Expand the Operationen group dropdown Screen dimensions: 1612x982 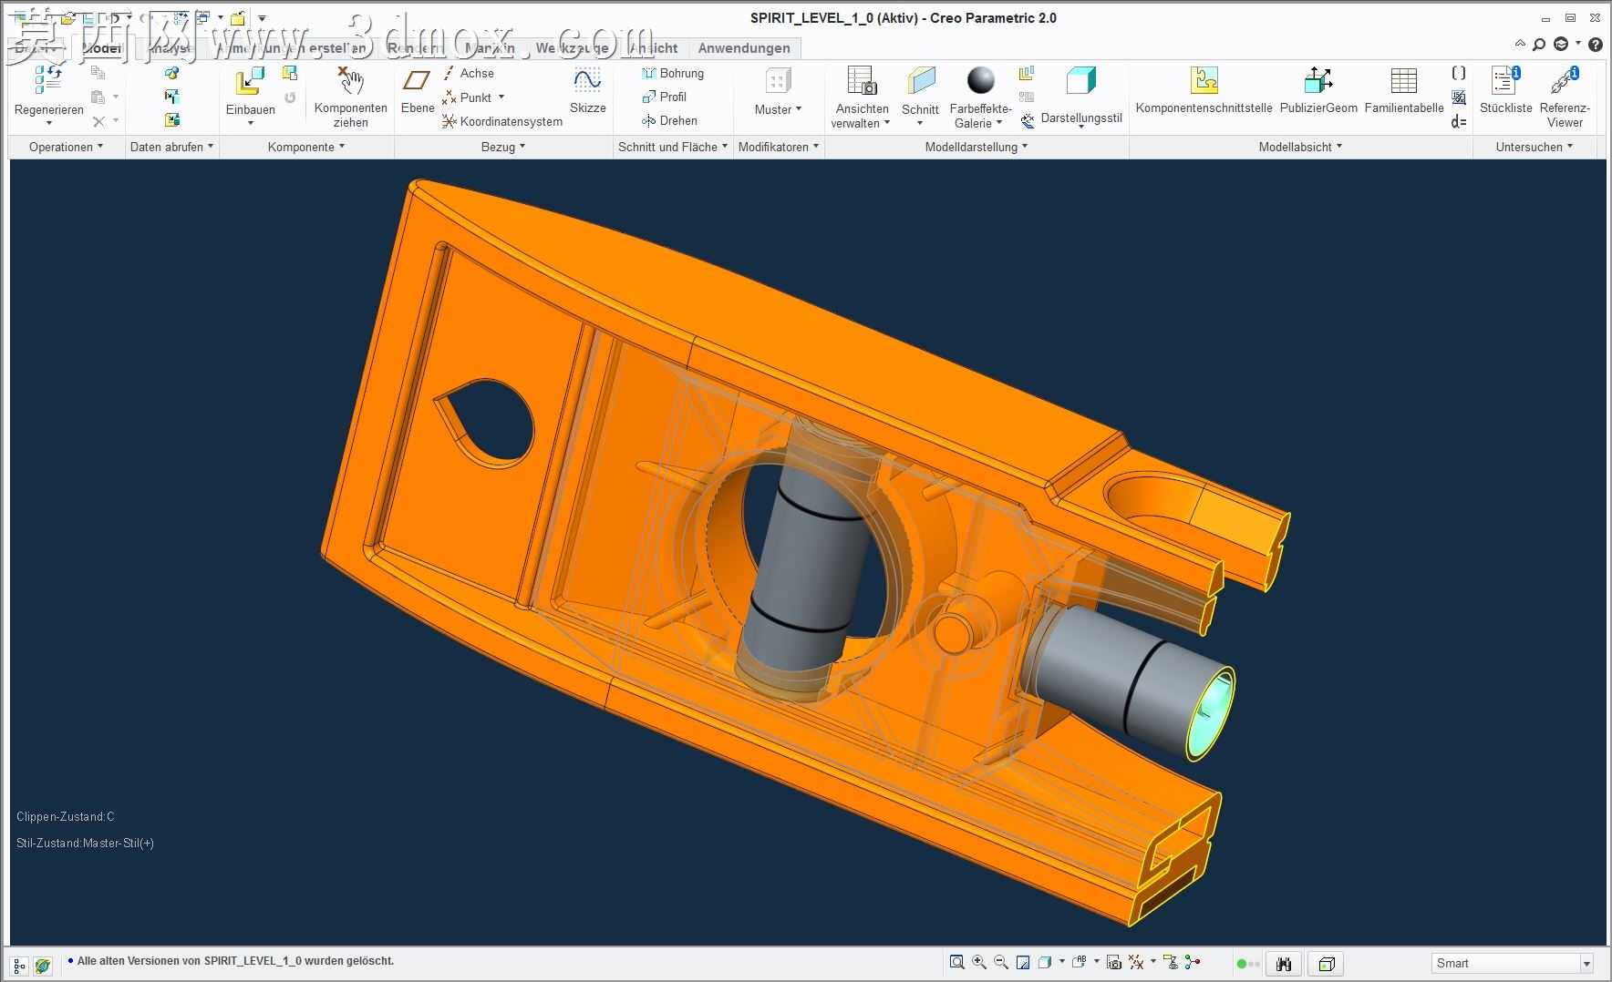pyautogui.click(x=66, y=147)
